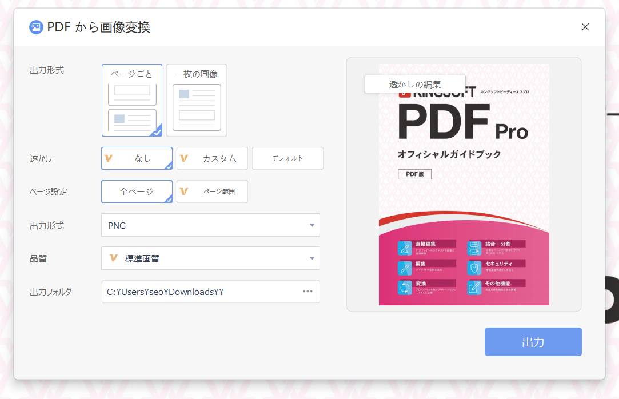Click the PNG dropdown arrow
619x399 pixels.
(312, 225)
